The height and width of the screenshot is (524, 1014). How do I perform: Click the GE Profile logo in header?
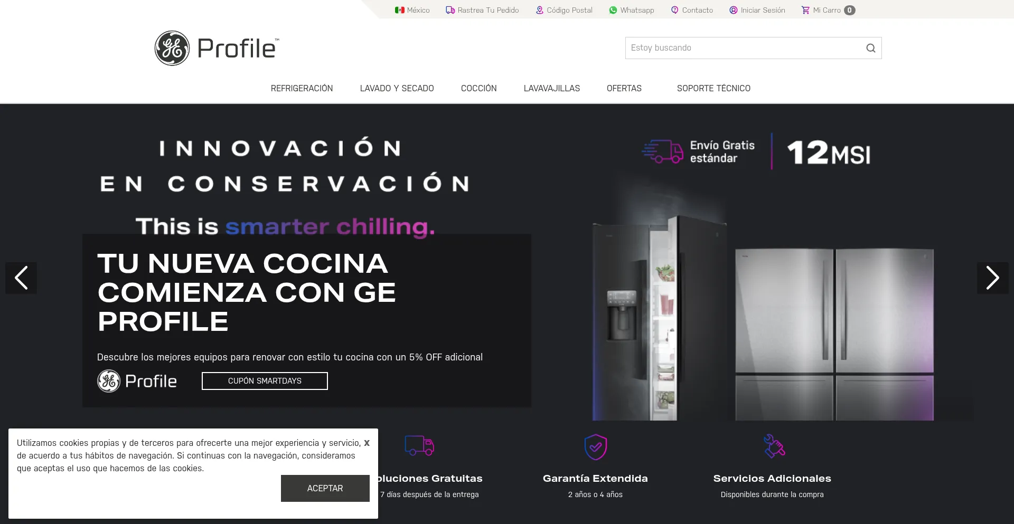(217, 48)
